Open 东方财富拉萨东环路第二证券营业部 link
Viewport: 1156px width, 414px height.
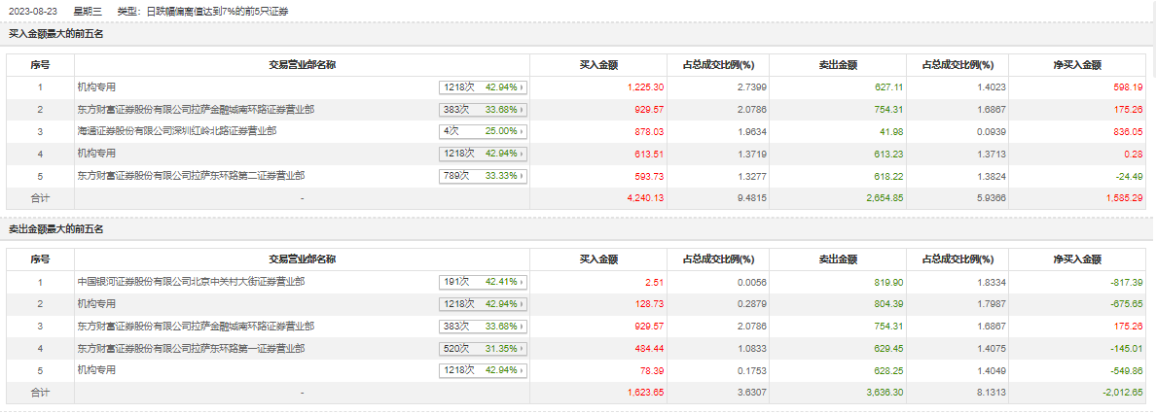coord(191,176)
